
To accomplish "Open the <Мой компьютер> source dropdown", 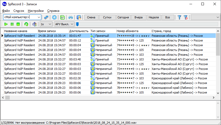I will (39, 17).
